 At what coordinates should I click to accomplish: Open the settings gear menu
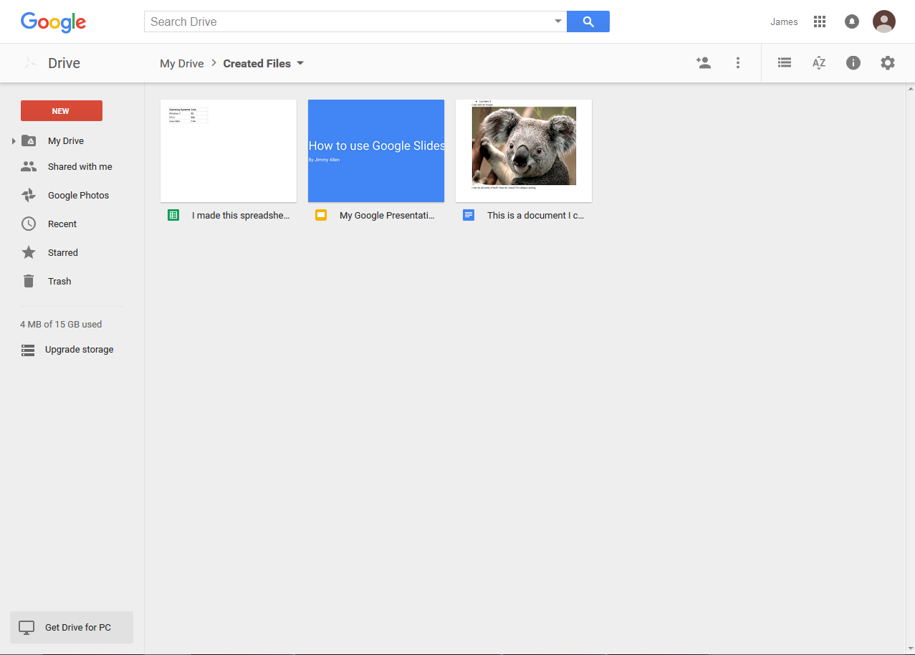(x=888, y=63)
